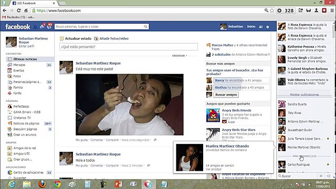The height and width of the screenshot is (189, 336).
Task: Click the ¿Qué estás pensando? status field
Action: 129,47
